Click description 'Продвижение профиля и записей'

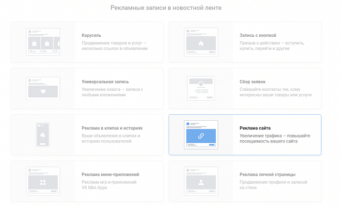pos(273,182)
